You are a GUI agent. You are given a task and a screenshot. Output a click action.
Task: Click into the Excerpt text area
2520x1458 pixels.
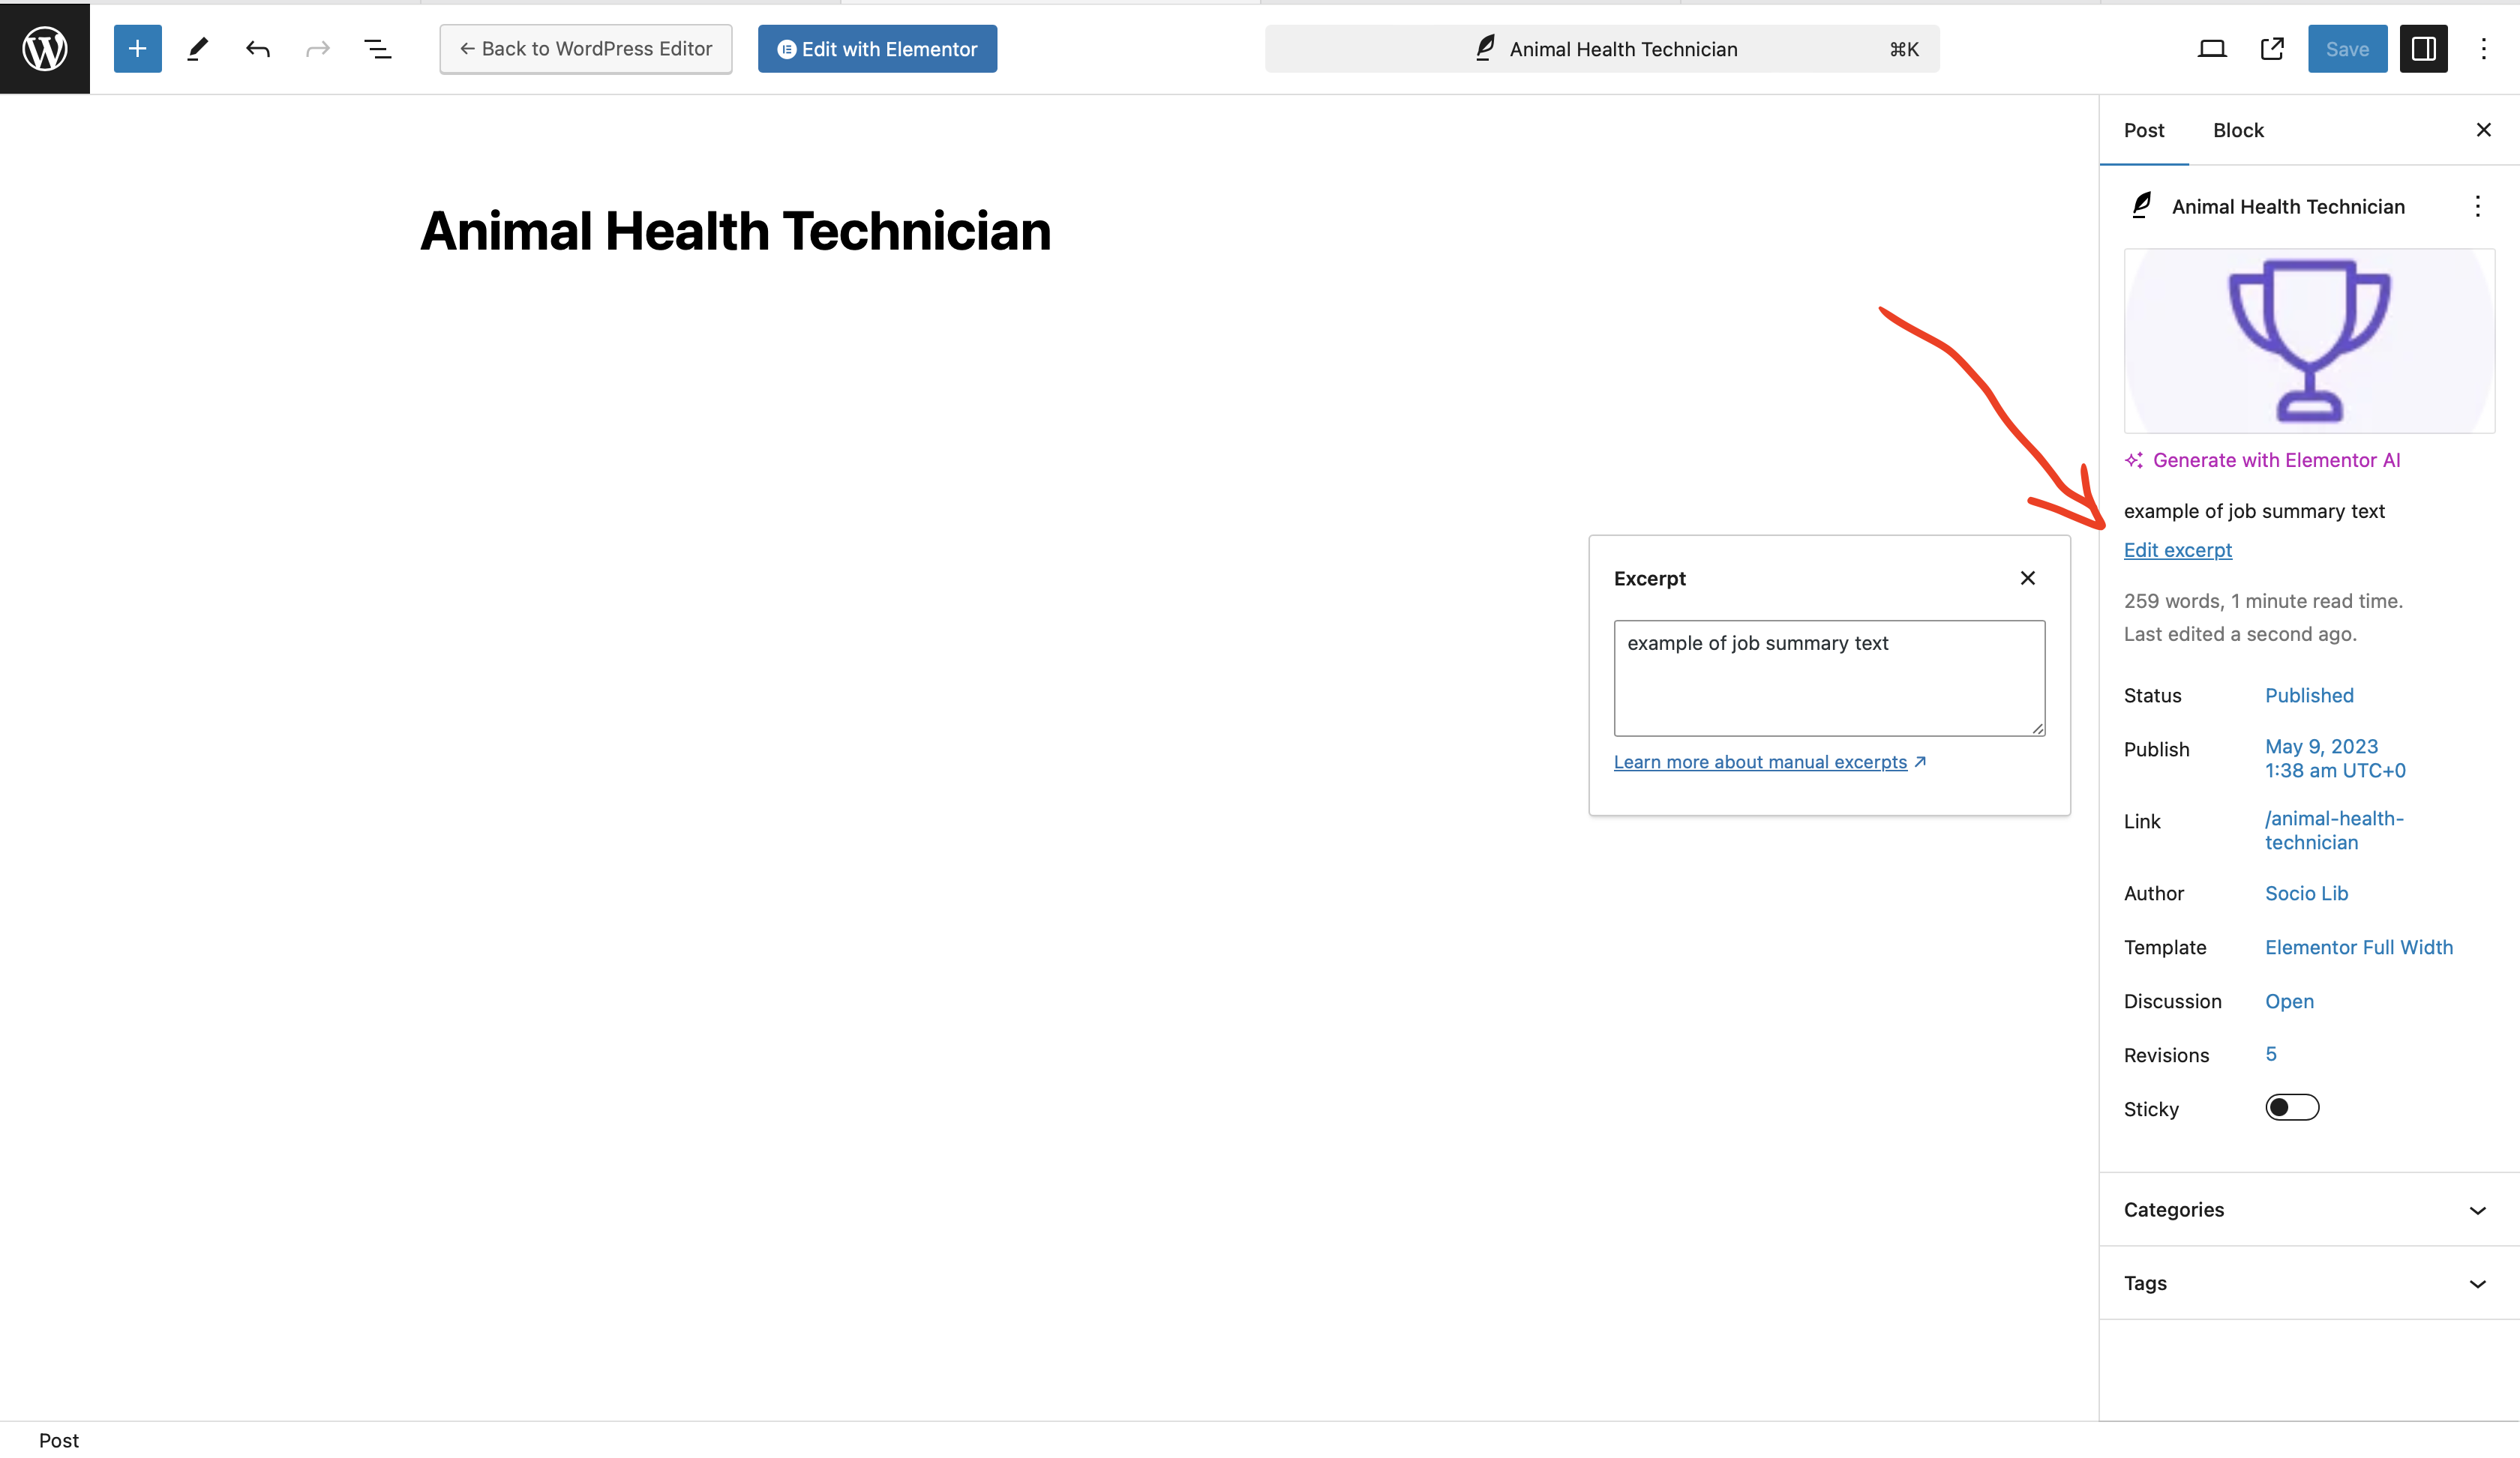pyautogui.click(x=1829, y=678)
